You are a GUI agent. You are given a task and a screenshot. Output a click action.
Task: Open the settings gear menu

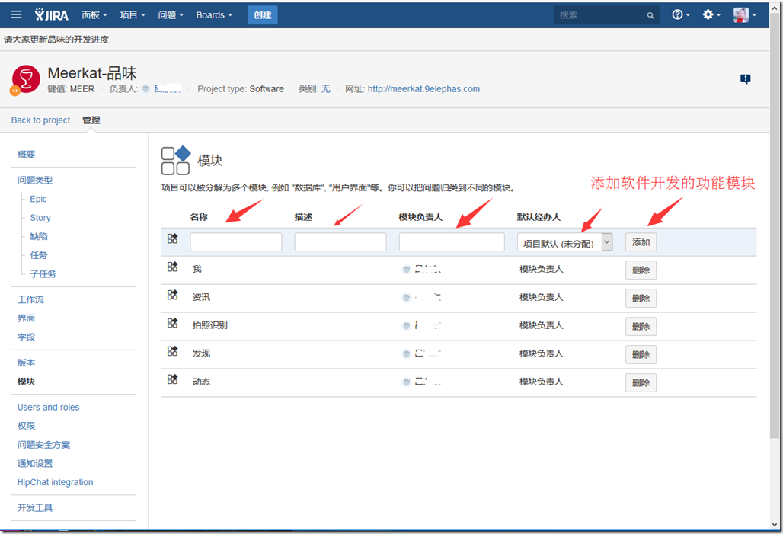[x=711, y=14]
